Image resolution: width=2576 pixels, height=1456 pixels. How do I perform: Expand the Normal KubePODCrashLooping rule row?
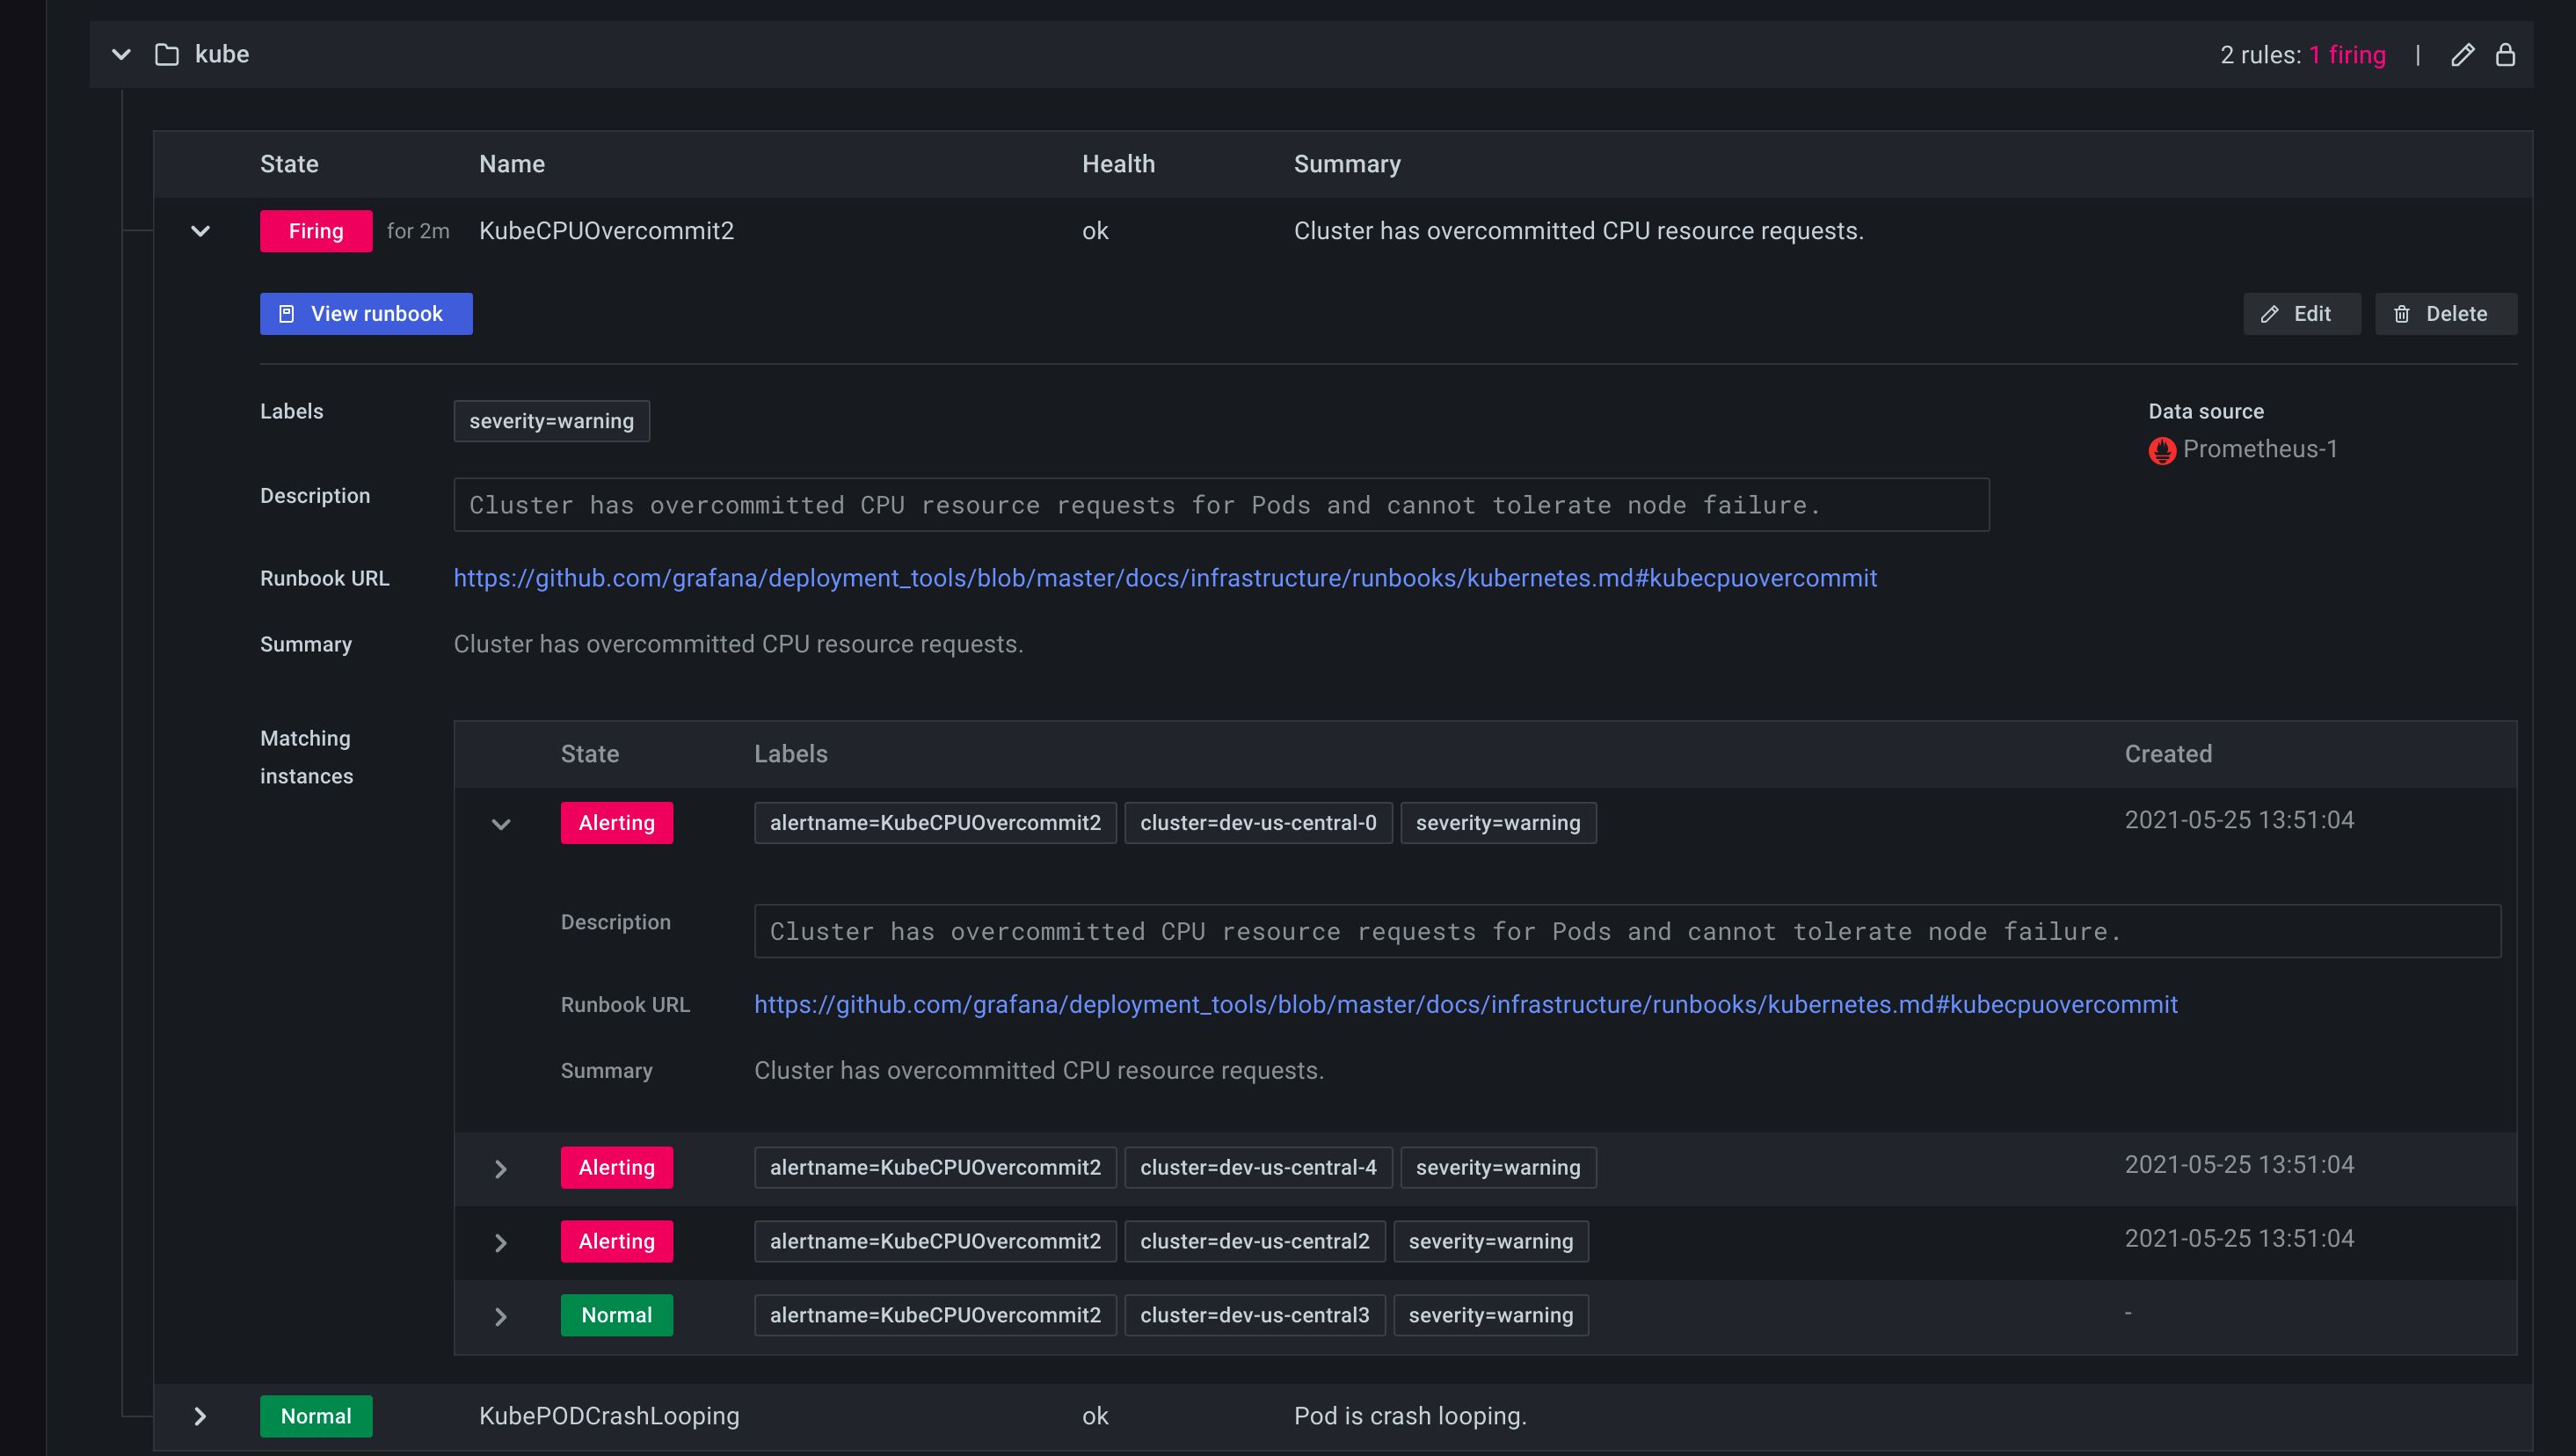pyautogui.click(x=201, y=1416)
